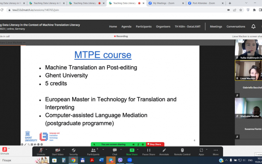262x164 pixels.
Task: Unmute microphone in the Zoom toolbar
Action: tap(41, 152)
